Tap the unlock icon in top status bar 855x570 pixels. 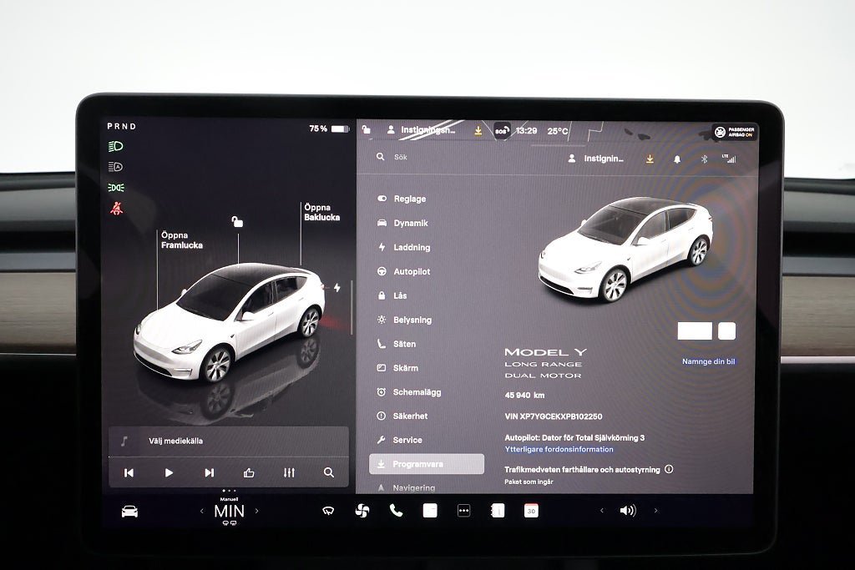pyautogui.click(x=367, y=129)
